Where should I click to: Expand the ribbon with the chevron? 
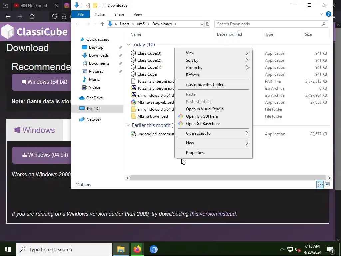pyautogui.click(x=321, y=14)
